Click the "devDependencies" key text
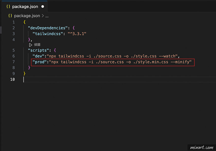Image resolution: width=216 pixels, height=151 pixels. pyautogui.click(x=48, y=28)
